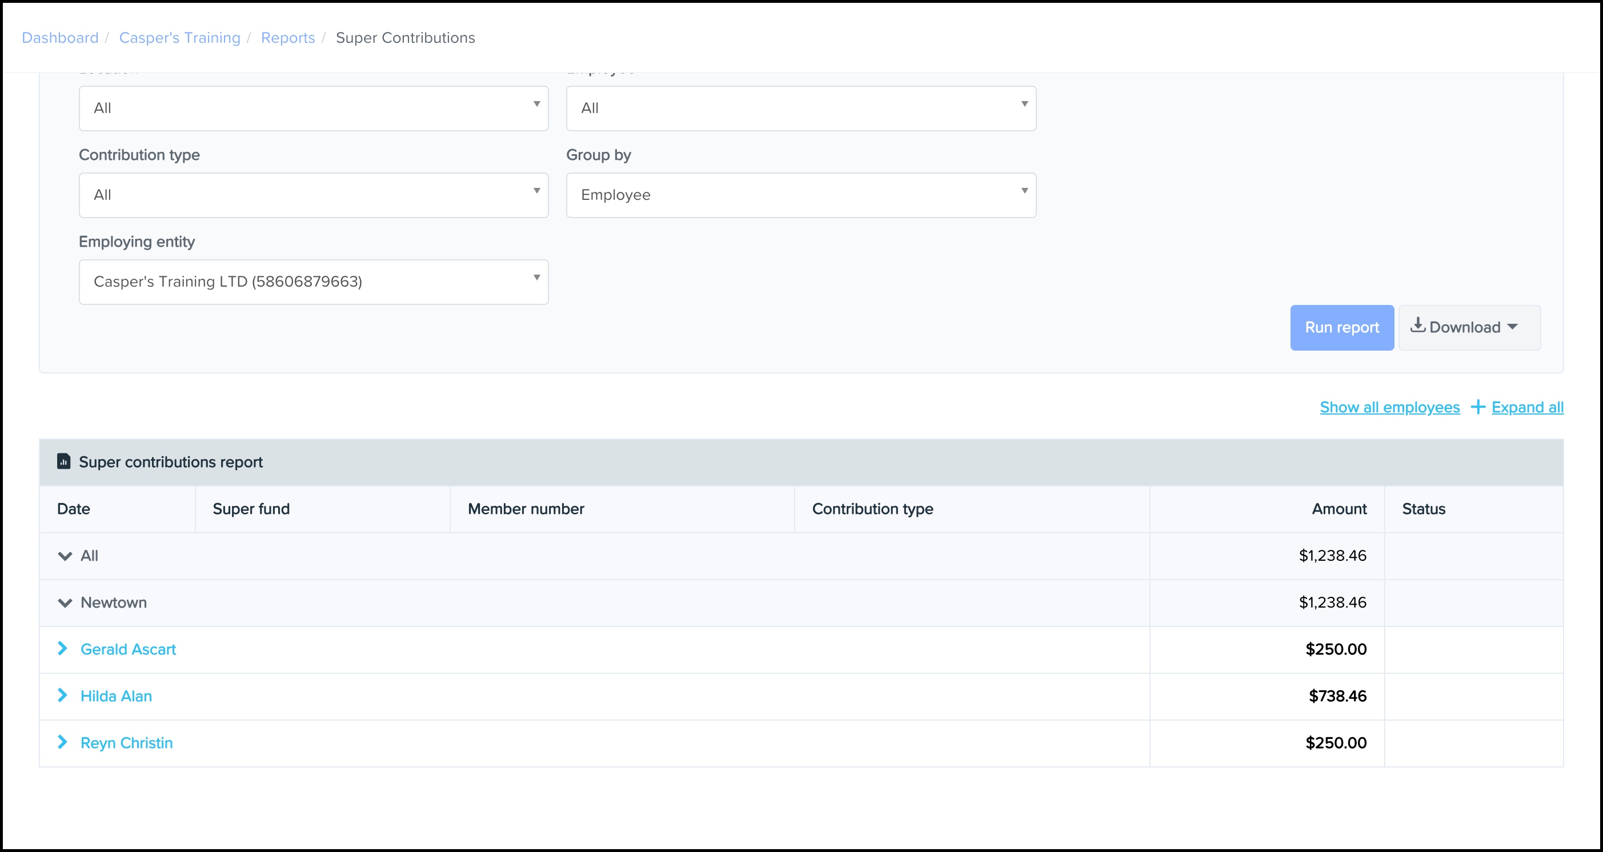Open Hilda Alan employee link
Viewport: 1603px width, 852px height.
117,696
